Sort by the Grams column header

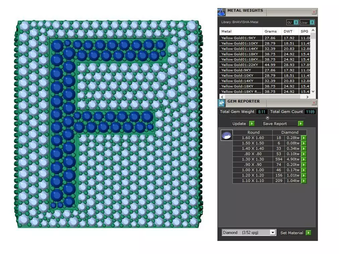(x=272, y=31)
